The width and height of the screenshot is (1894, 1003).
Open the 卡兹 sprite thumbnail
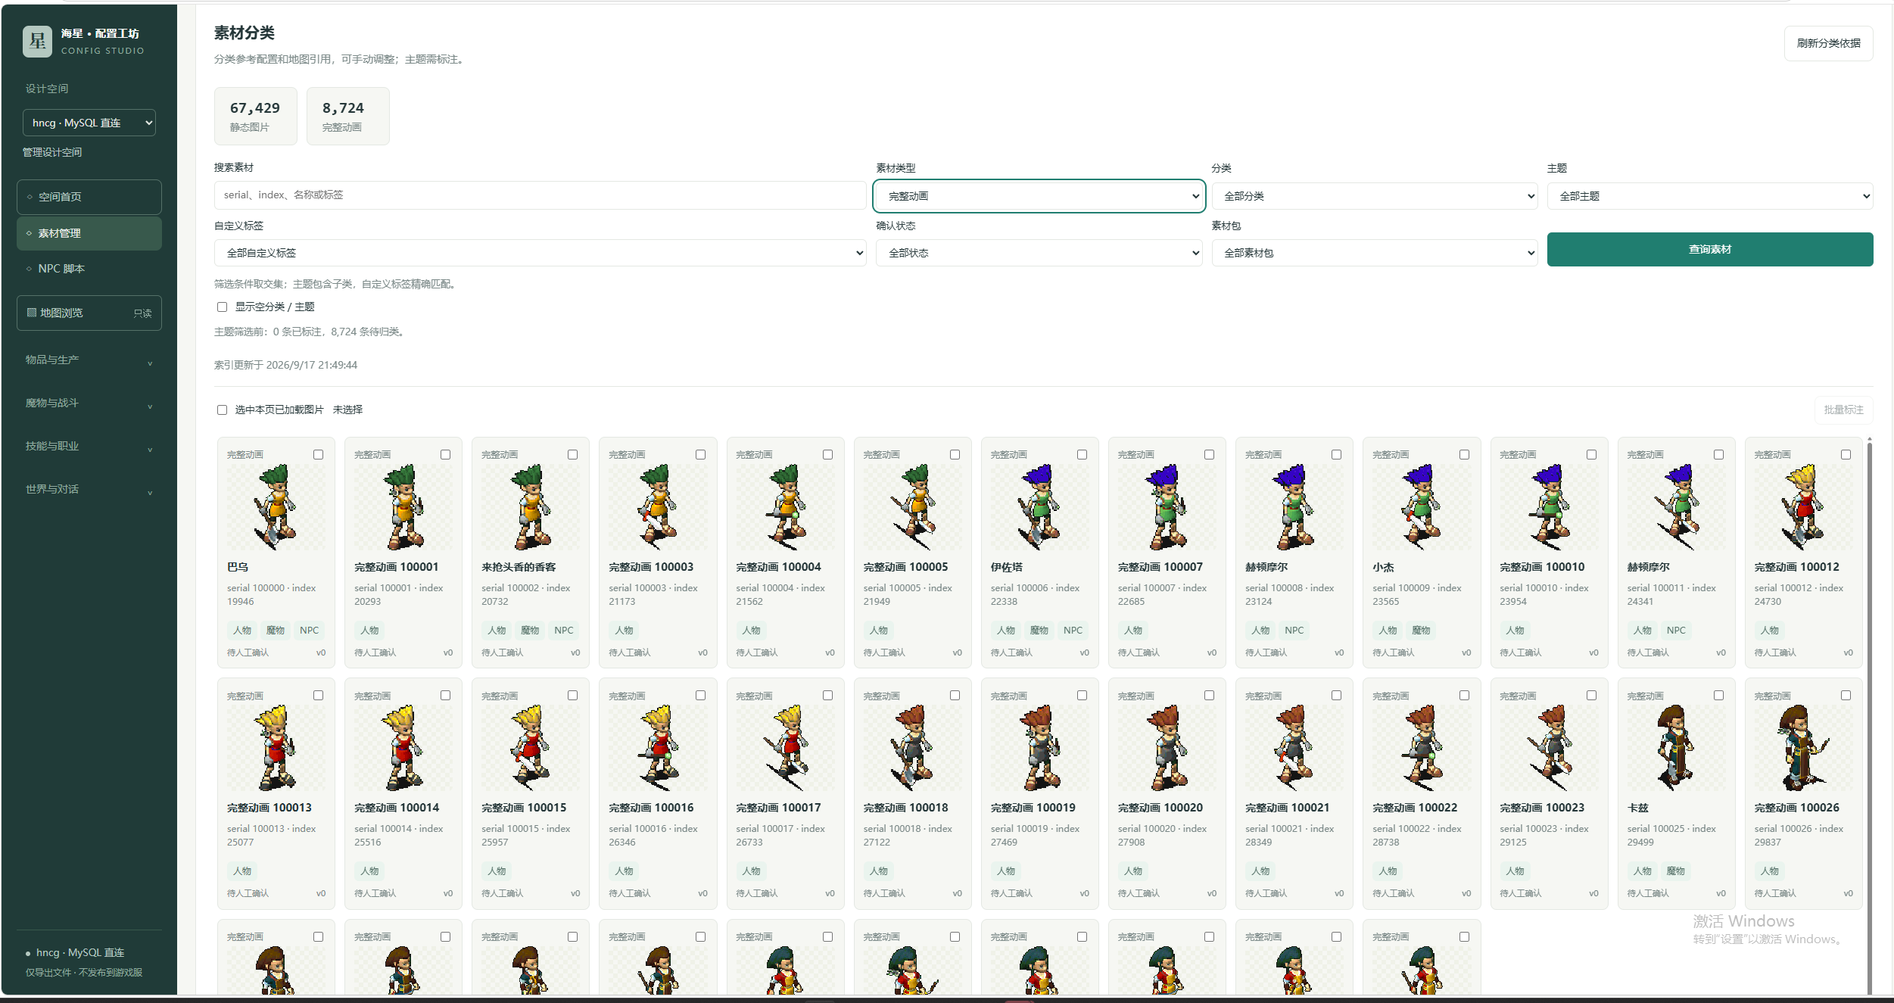coord(1675,748)
